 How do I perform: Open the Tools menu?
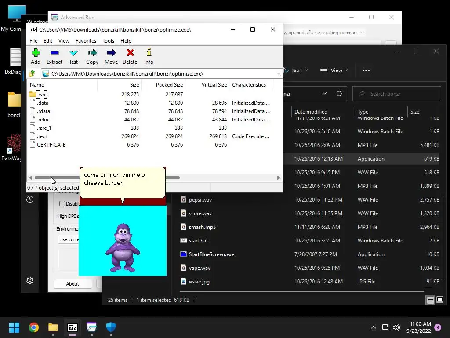(x=108, y=41)
